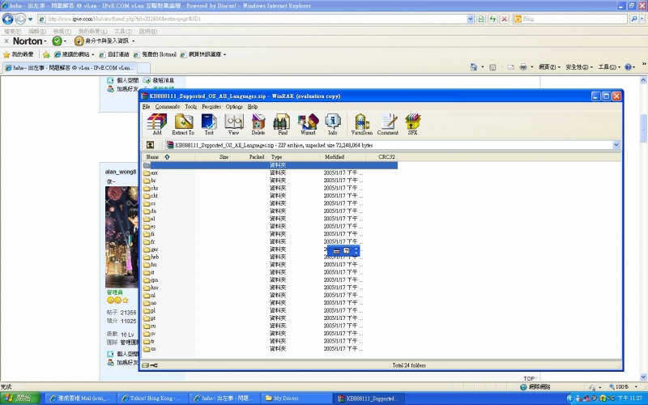Open the archive Comment tool
This screenshot has height=405, width=648.
point(387,123)
